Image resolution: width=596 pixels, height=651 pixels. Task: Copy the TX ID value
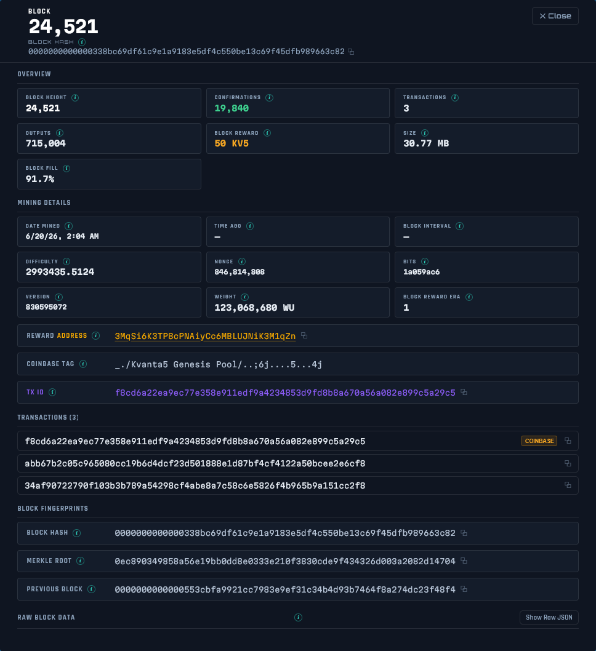click(x=464, y=392)
